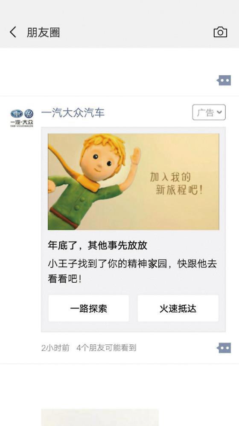Choose the 一路探索 button

[x=89, y=308]
